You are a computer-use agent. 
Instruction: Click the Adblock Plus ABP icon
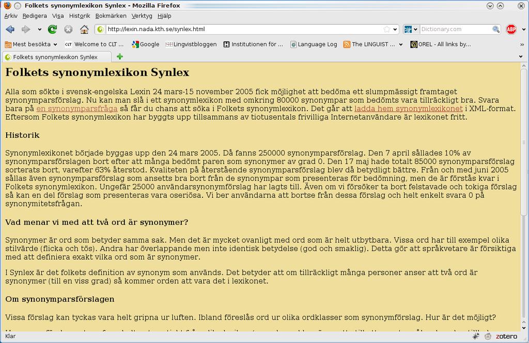coord(511,29)
